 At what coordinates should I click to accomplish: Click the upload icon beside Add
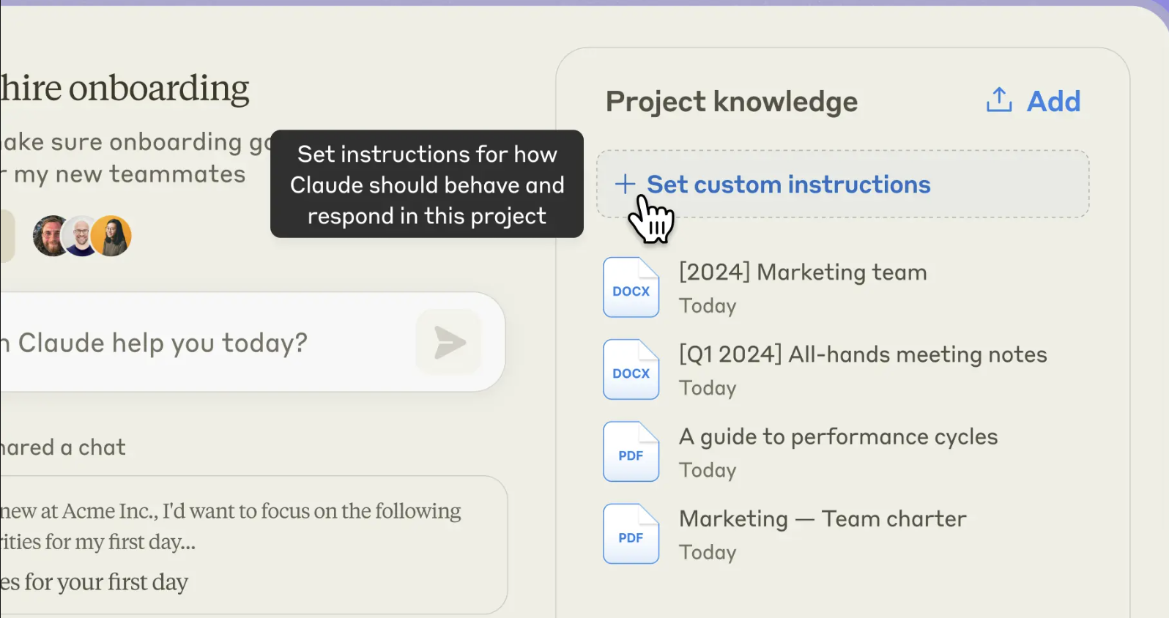pos(998,100)
